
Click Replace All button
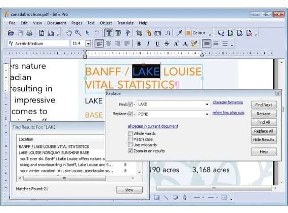[x=264, y=131]
